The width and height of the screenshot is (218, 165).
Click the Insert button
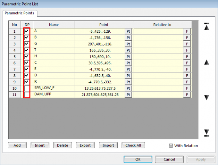pyautogui.click(x=40, y=145)
